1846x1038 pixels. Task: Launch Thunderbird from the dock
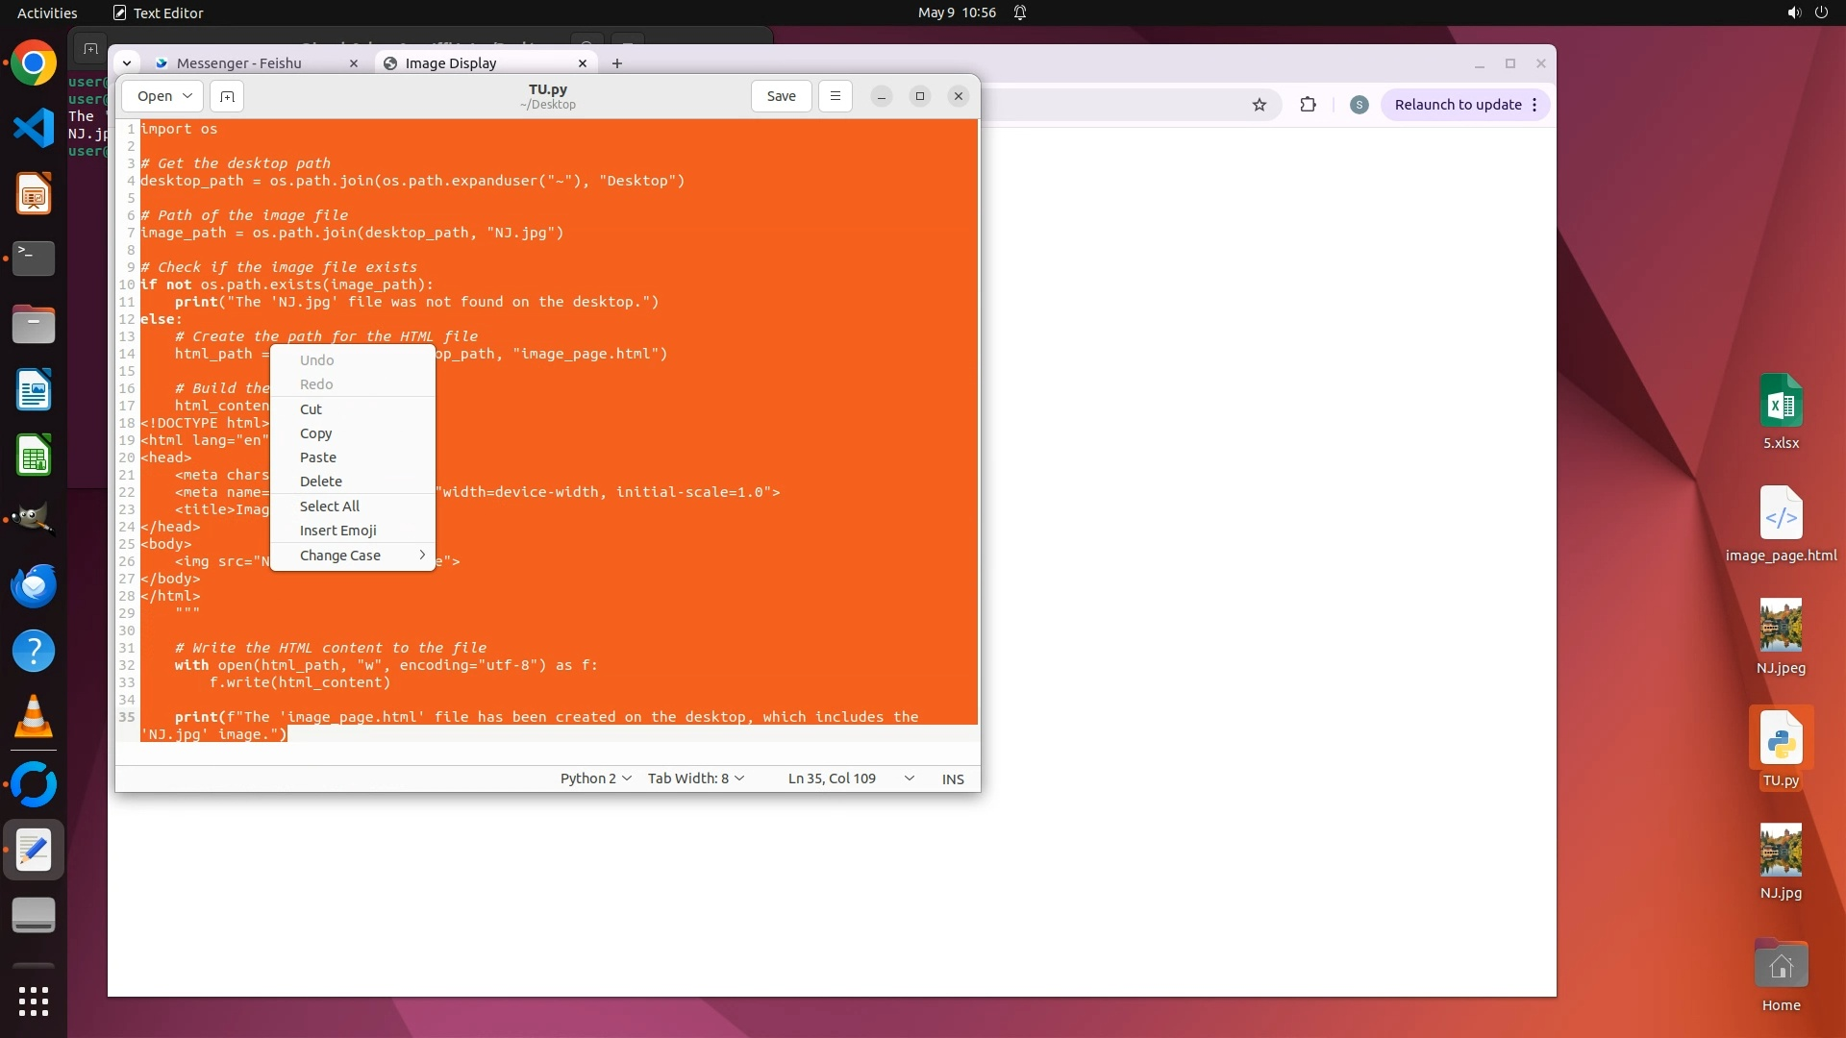[x=34, y=585]
